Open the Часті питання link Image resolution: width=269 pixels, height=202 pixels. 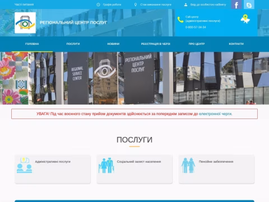click(x=24, y=4)
